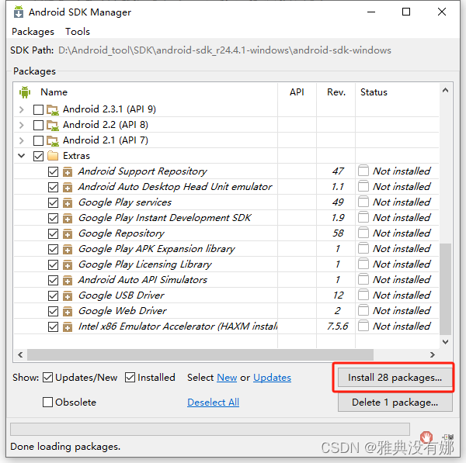This screenshot has height=463, width=466.
Task: Uncheck Android Support Repository checkbox
Action: click(x=53, y=171)
